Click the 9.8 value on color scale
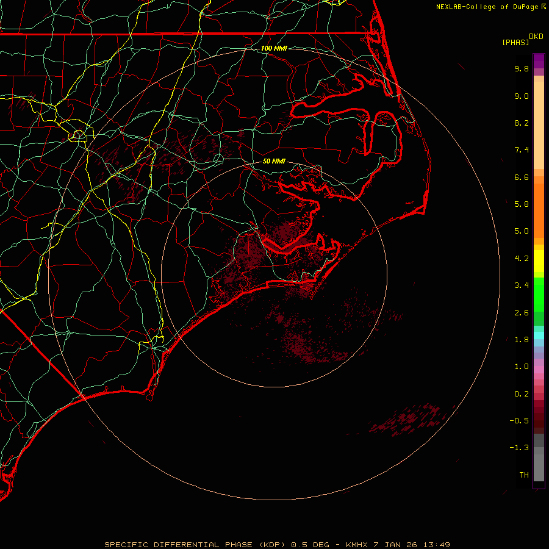549x549 pixels. point(522,68)
